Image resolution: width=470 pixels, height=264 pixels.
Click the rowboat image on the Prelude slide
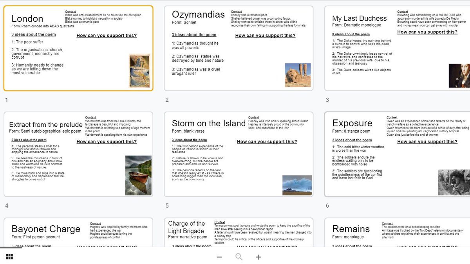[139, 175]
